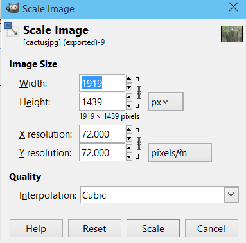Open the pixels/in resolution unit dropdown
246x243 pixels.
click(x=180, y=152)
